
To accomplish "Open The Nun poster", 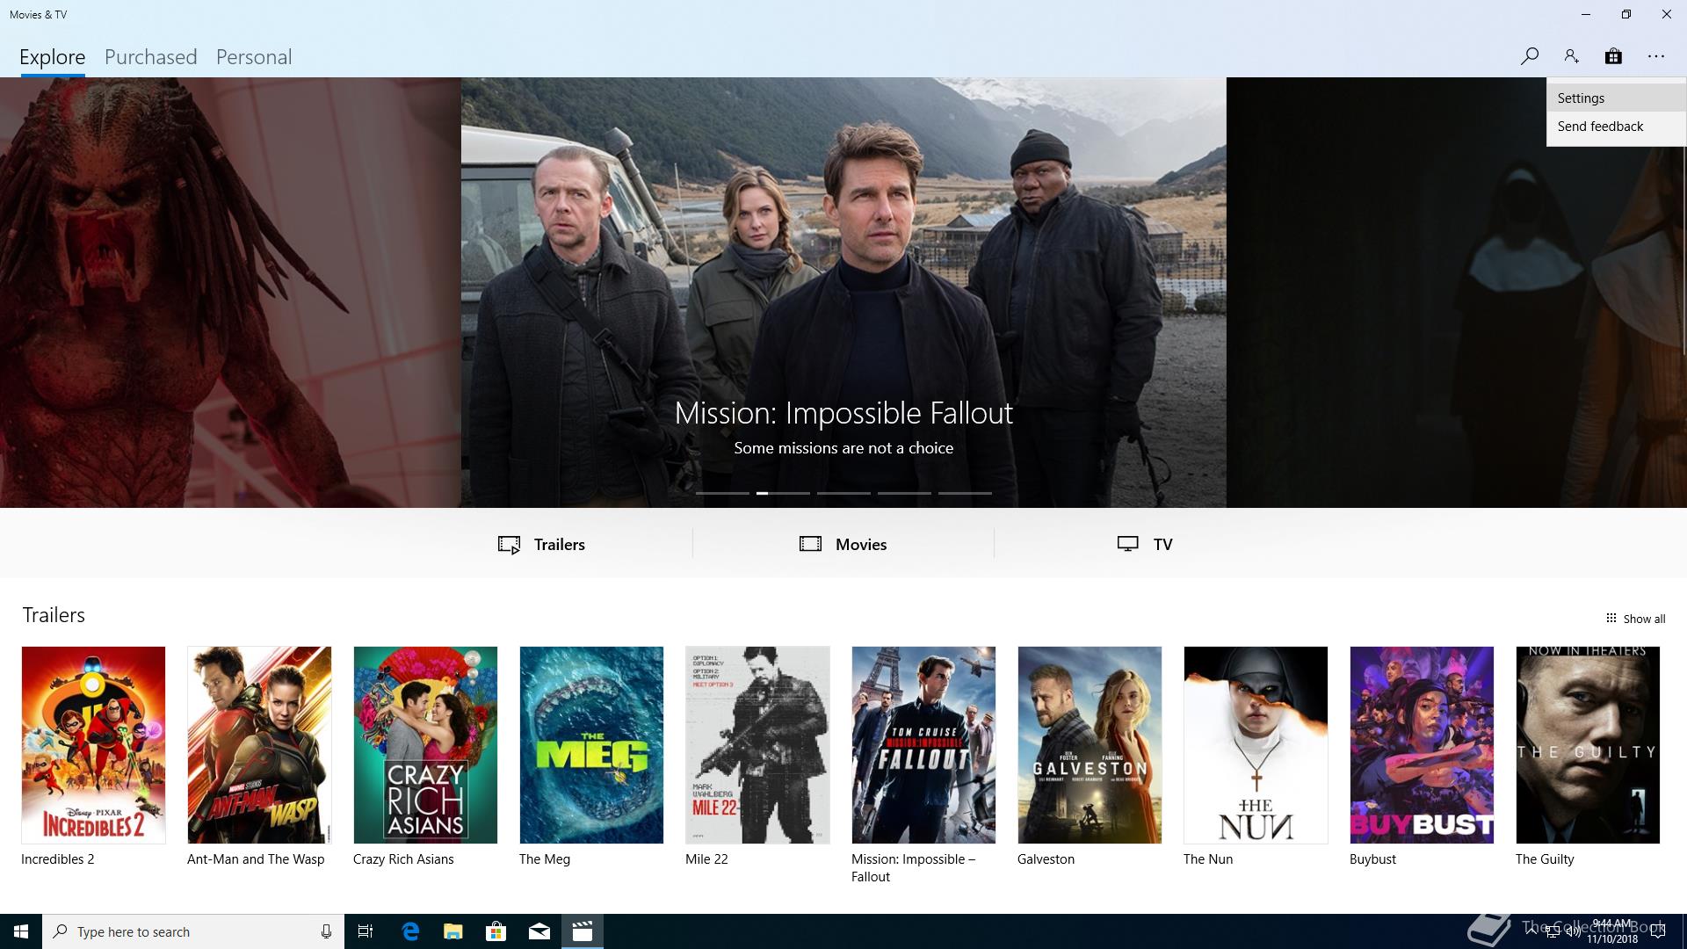I will point(1256,745).
